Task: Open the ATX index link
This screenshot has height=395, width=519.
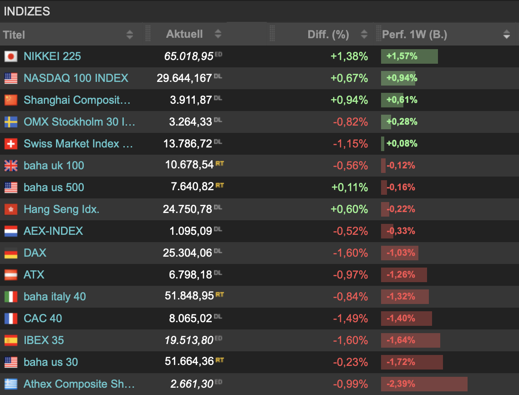Action: [34, 274]
